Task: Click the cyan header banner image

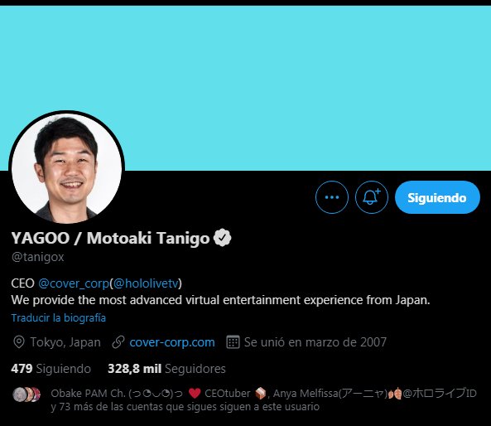Action: click(x=245, y=88)
